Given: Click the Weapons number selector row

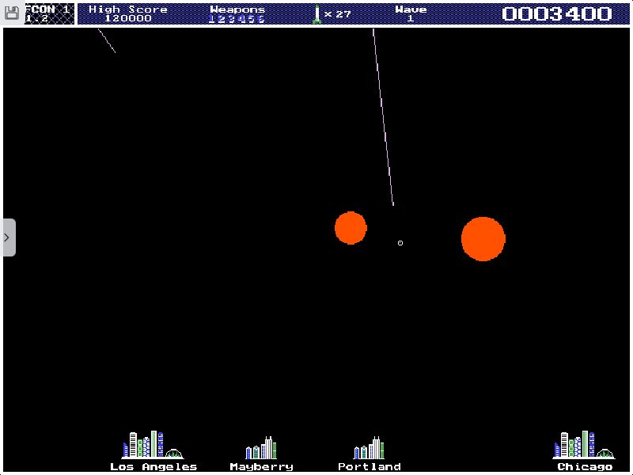Looking at the screenshot, I should (x=237, y=19).
